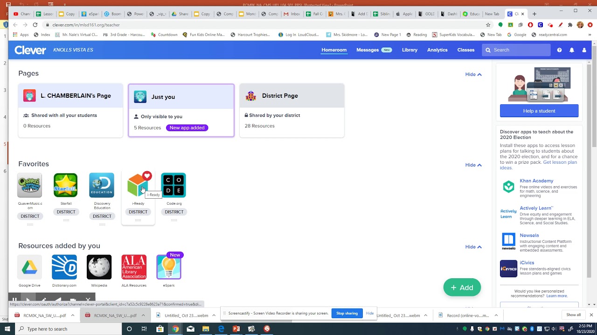Click Show all downloads button
Image resolution: width=597 pixels, height=335 pixels.
573,315
